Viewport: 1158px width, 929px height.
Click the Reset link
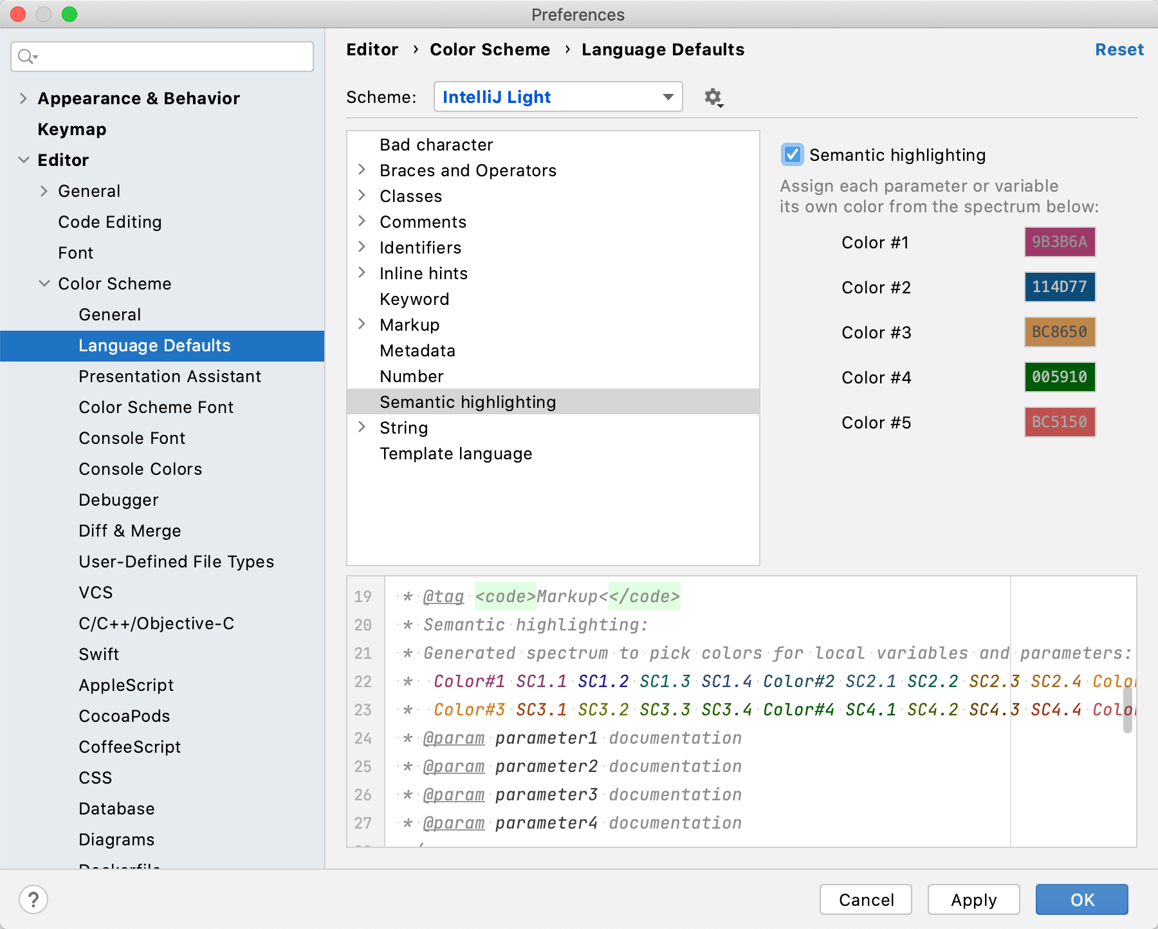pos(1119,49)
